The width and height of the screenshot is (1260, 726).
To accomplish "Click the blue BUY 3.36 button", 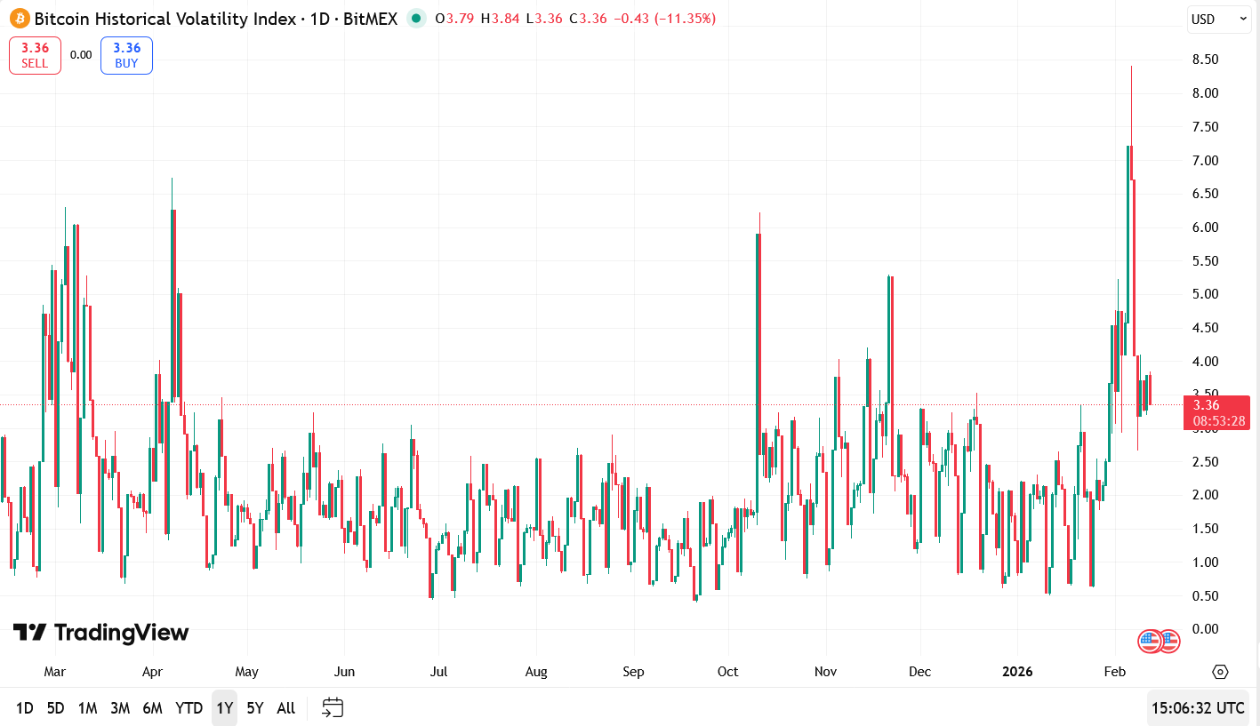I will (x=126, y=54).
